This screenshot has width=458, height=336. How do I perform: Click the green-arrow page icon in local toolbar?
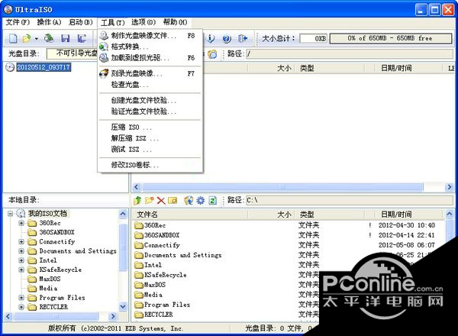point(213,200)
